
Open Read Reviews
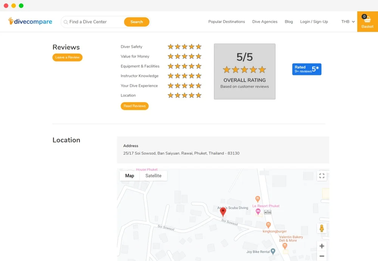pos(134,106)
